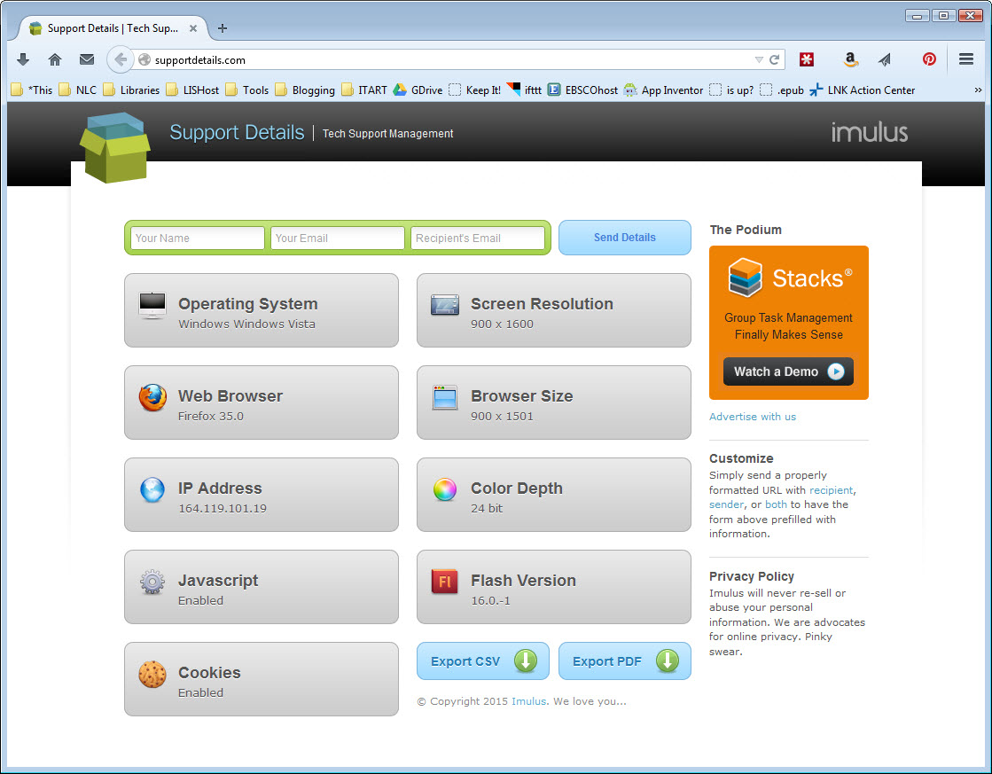Screen dimensions: 992x774
Task: Click the red LastPass toolbar icon
Action: click(806, 60)
